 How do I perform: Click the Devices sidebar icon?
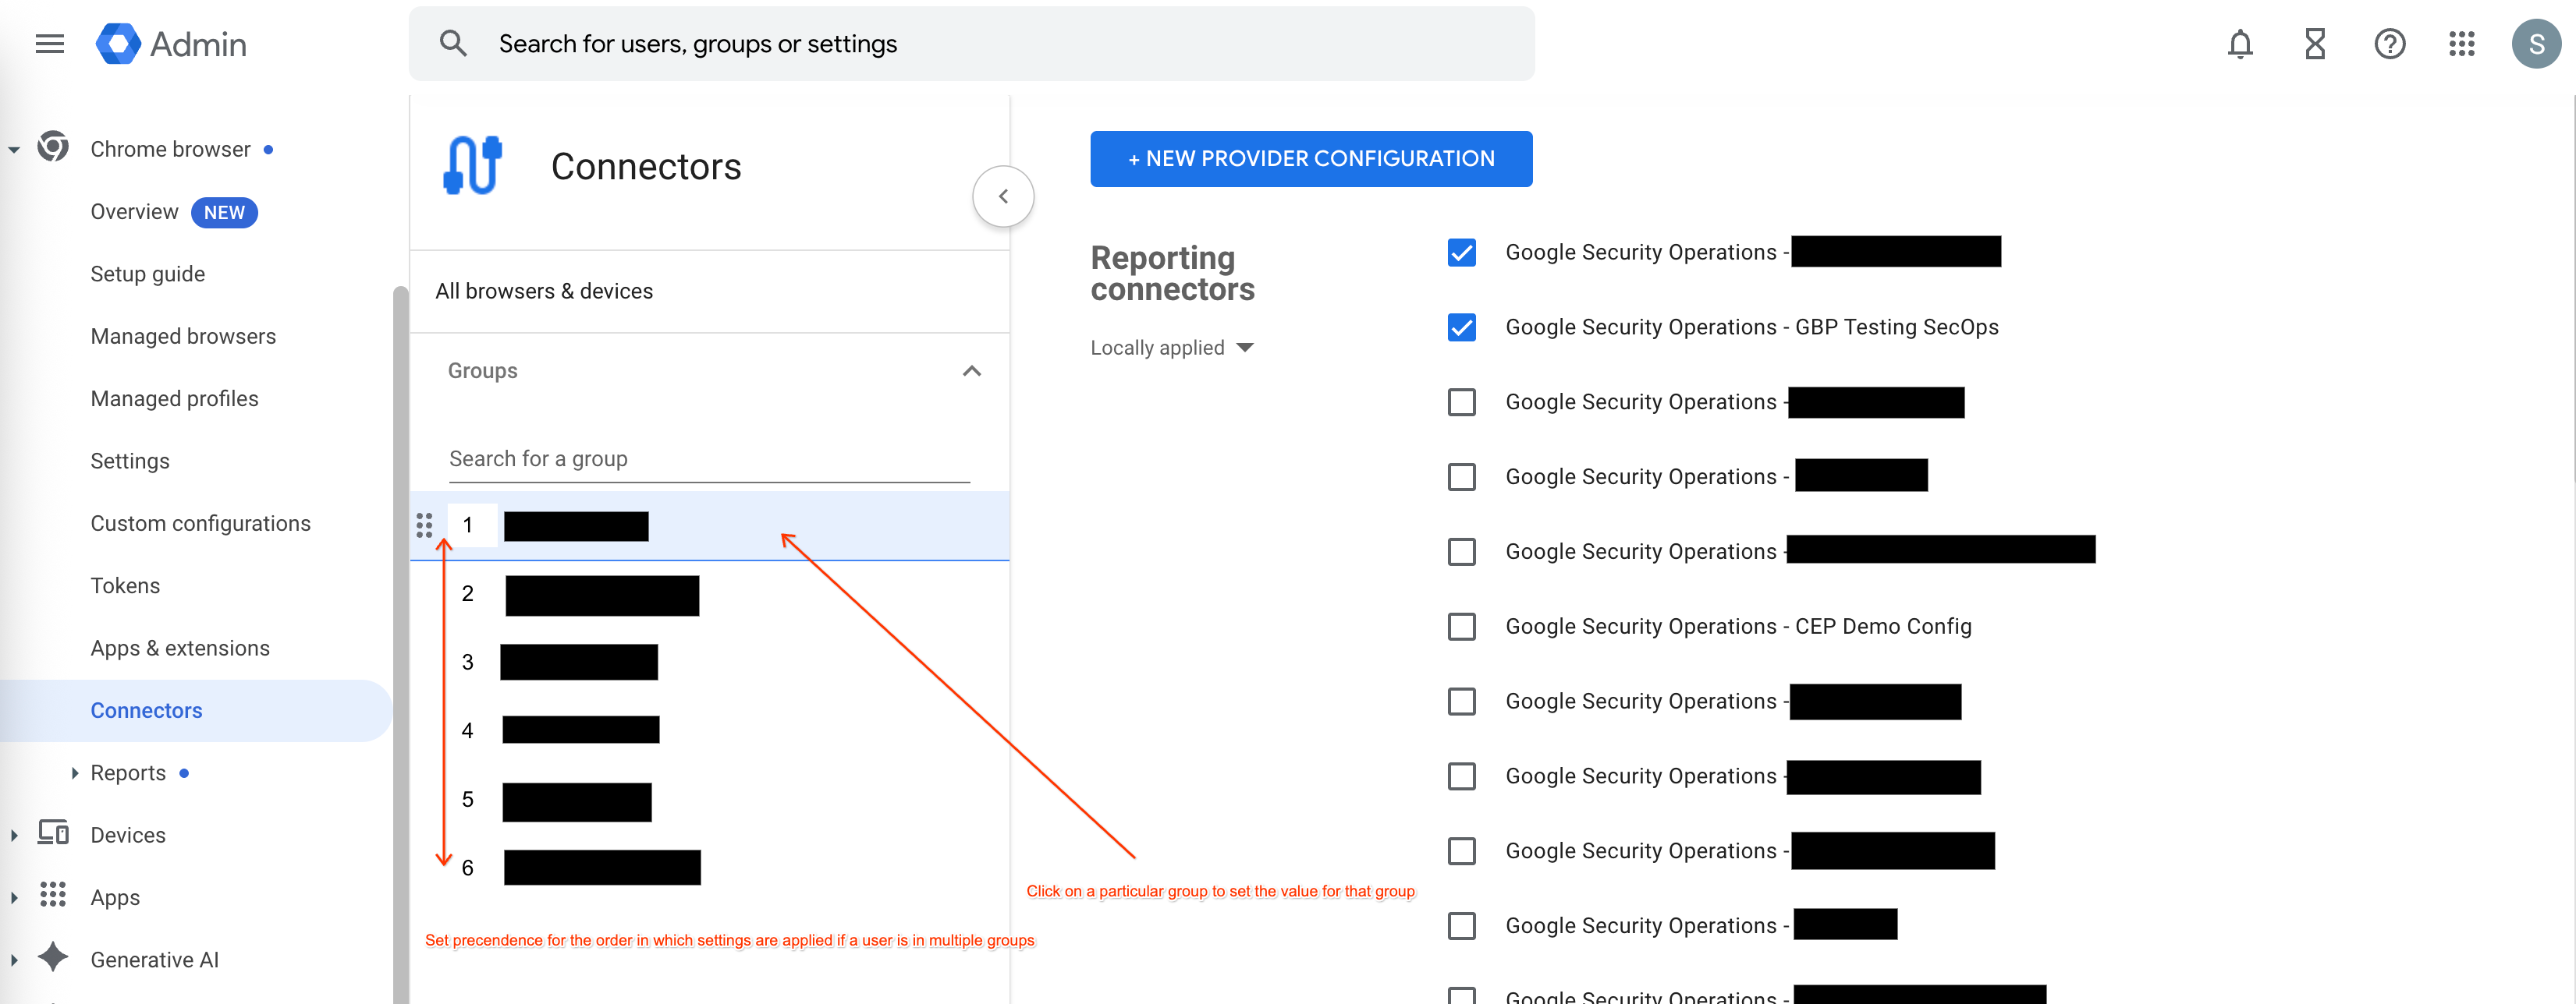(53, 833)
